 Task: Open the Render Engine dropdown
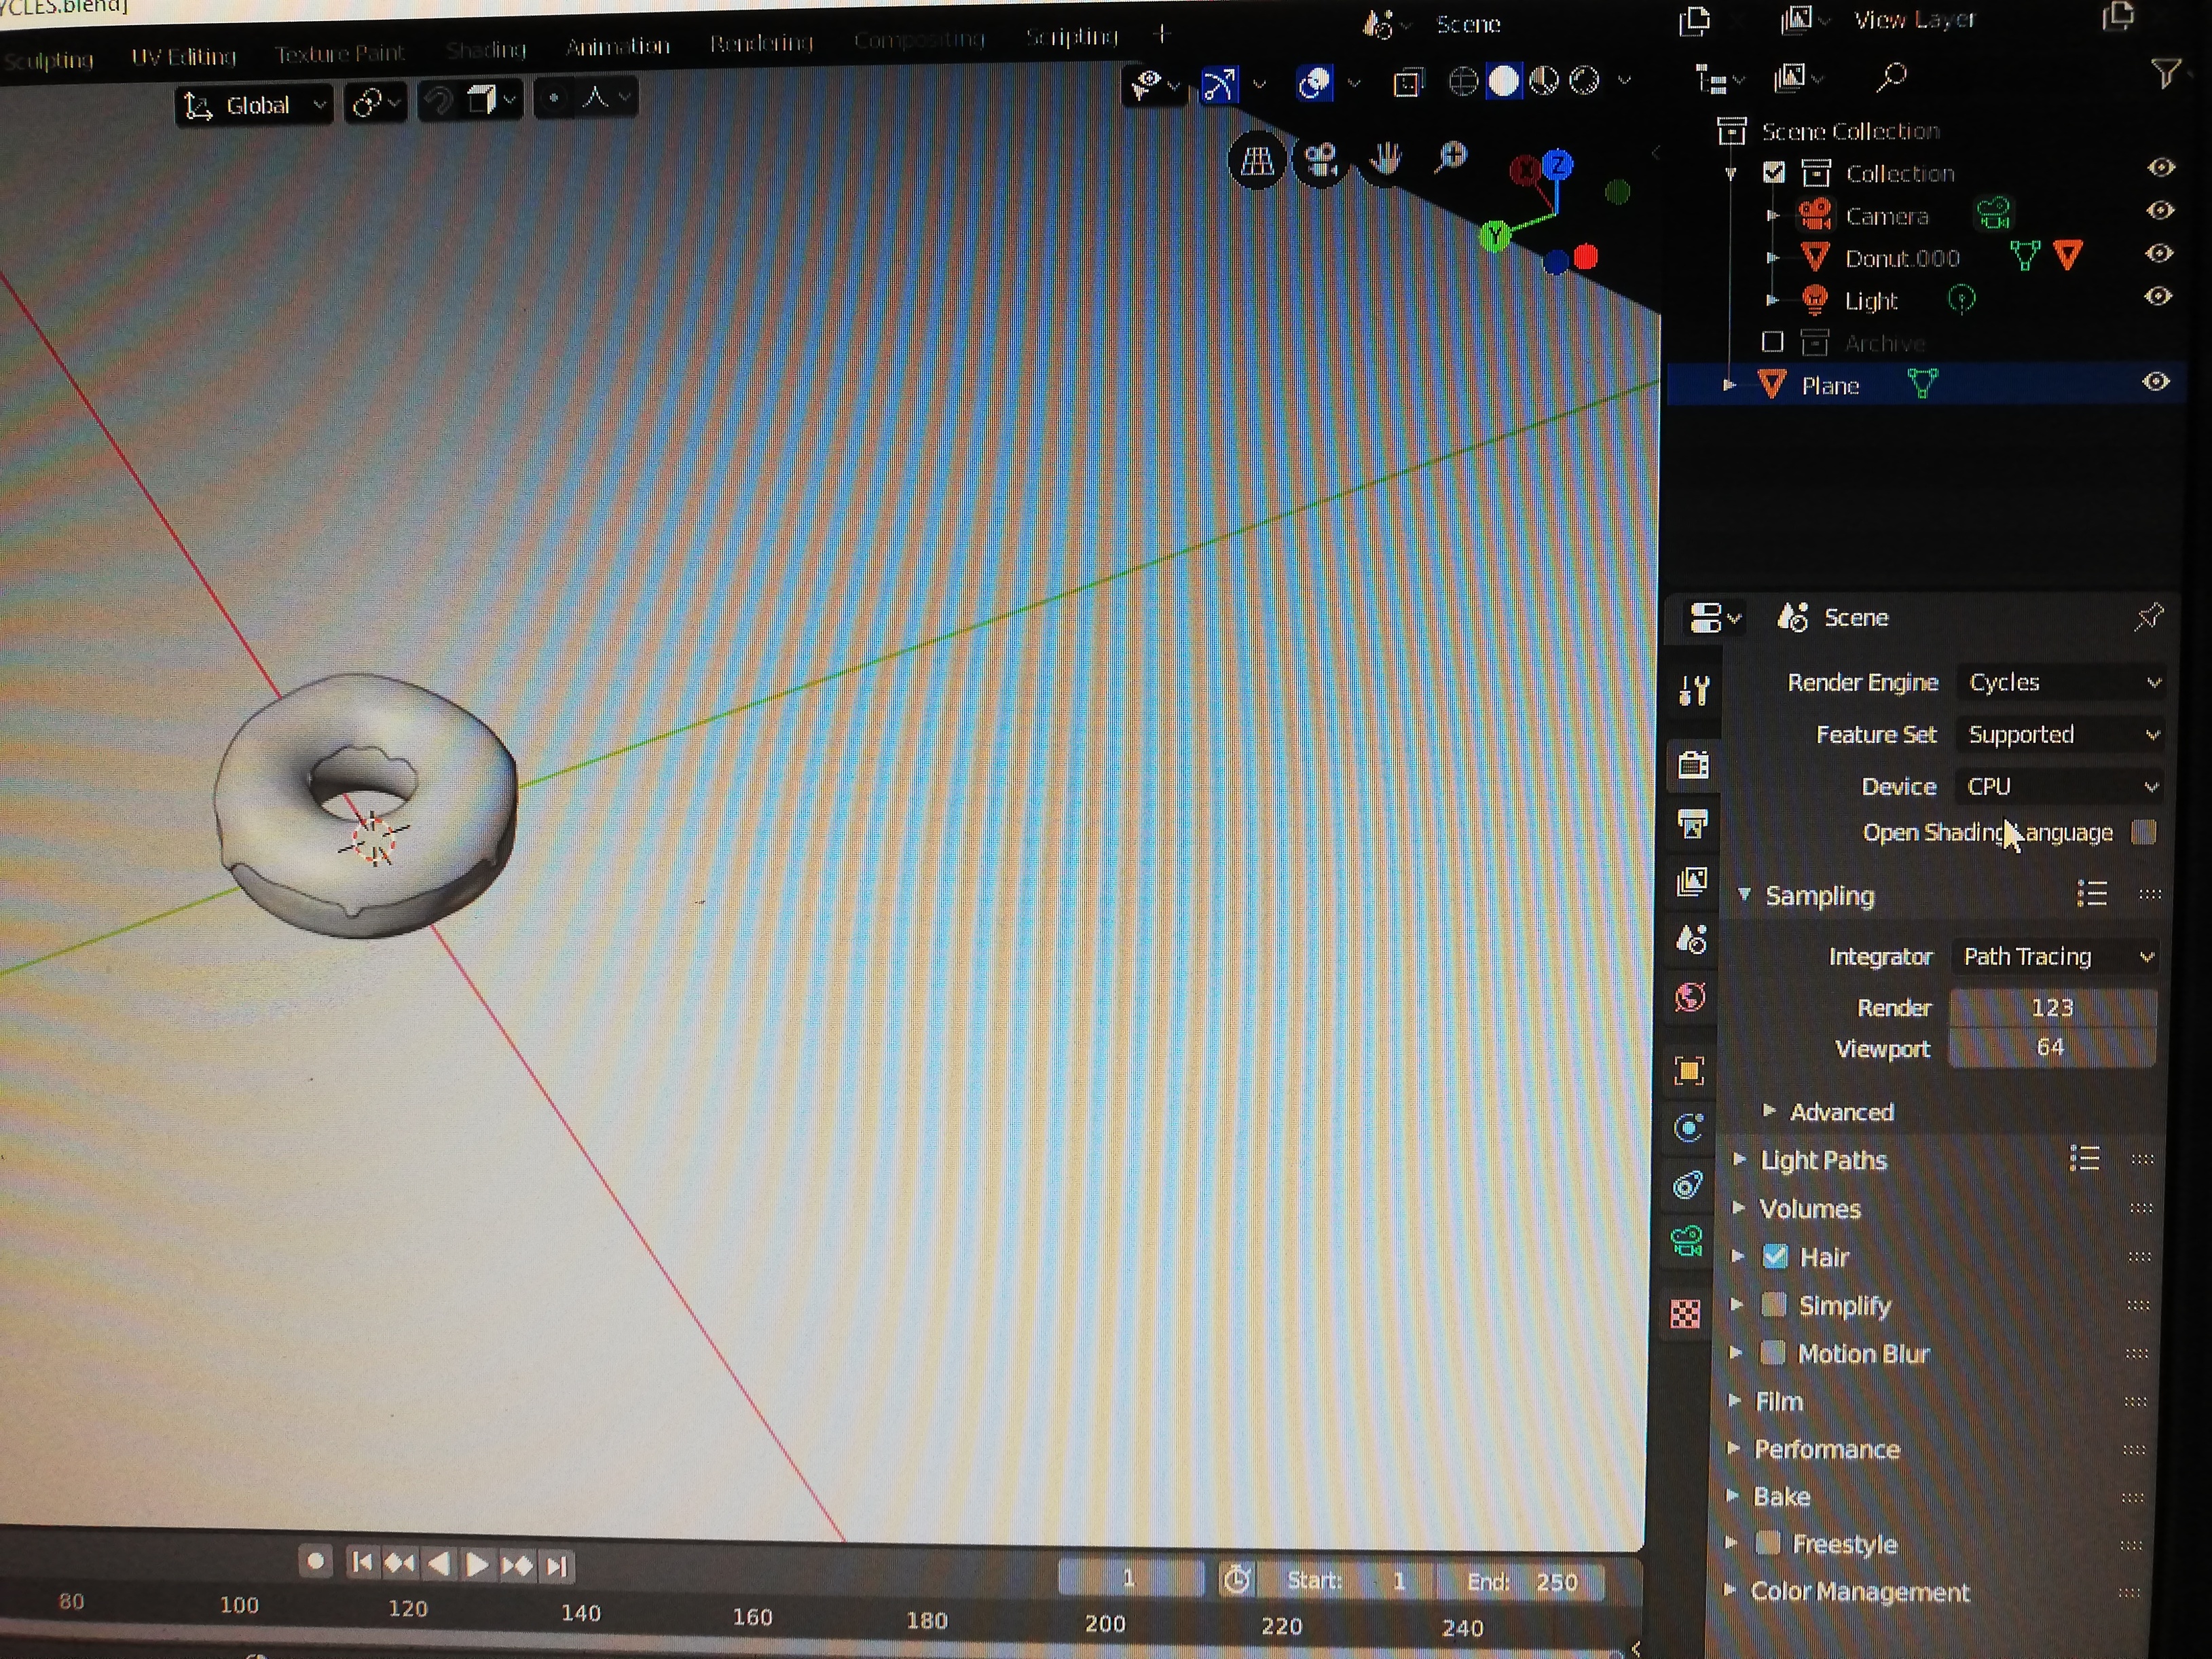tap(2062, 682)
